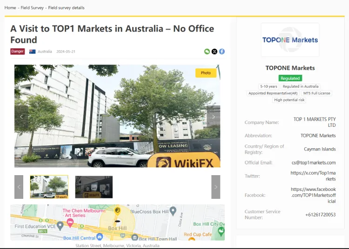The width and height of the screenshot is (349, 249).
Task: Go to the Field Survey breadcrumb
Action: pyautogui.click(x=32, y=8)
